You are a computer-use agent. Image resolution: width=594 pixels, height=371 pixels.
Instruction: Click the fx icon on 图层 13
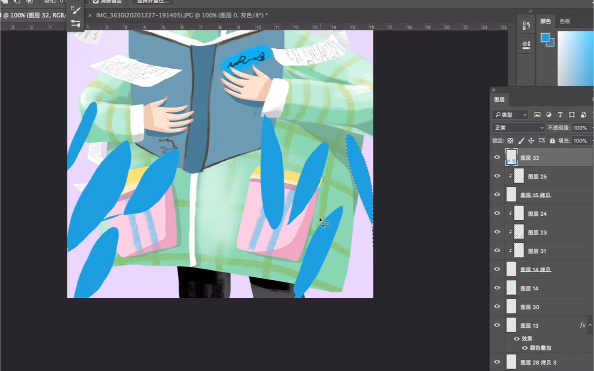click(583, 326)
